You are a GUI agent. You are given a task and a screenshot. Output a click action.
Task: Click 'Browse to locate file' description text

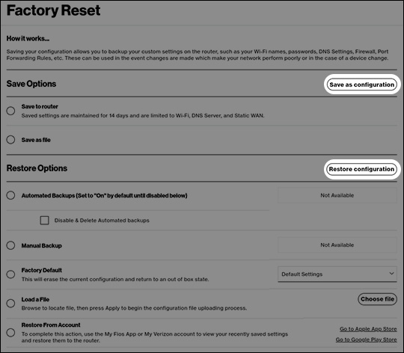(134, 308)
